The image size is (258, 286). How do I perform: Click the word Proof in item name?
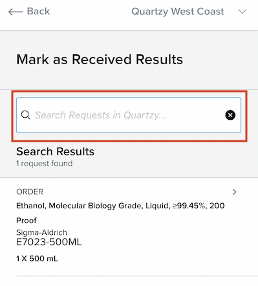click(x=27, y=221)
